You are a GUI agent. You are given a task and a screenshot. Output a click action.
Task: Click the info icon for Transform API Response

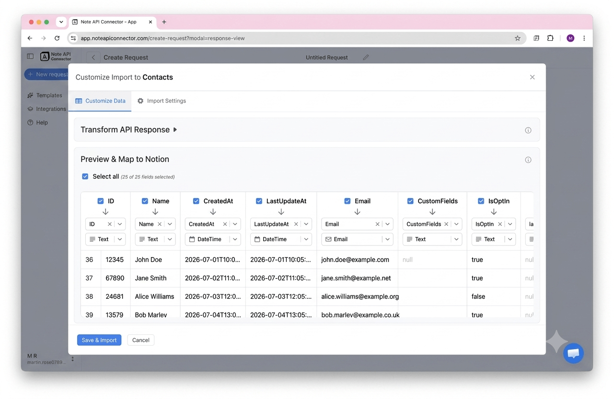coord(528,130)
